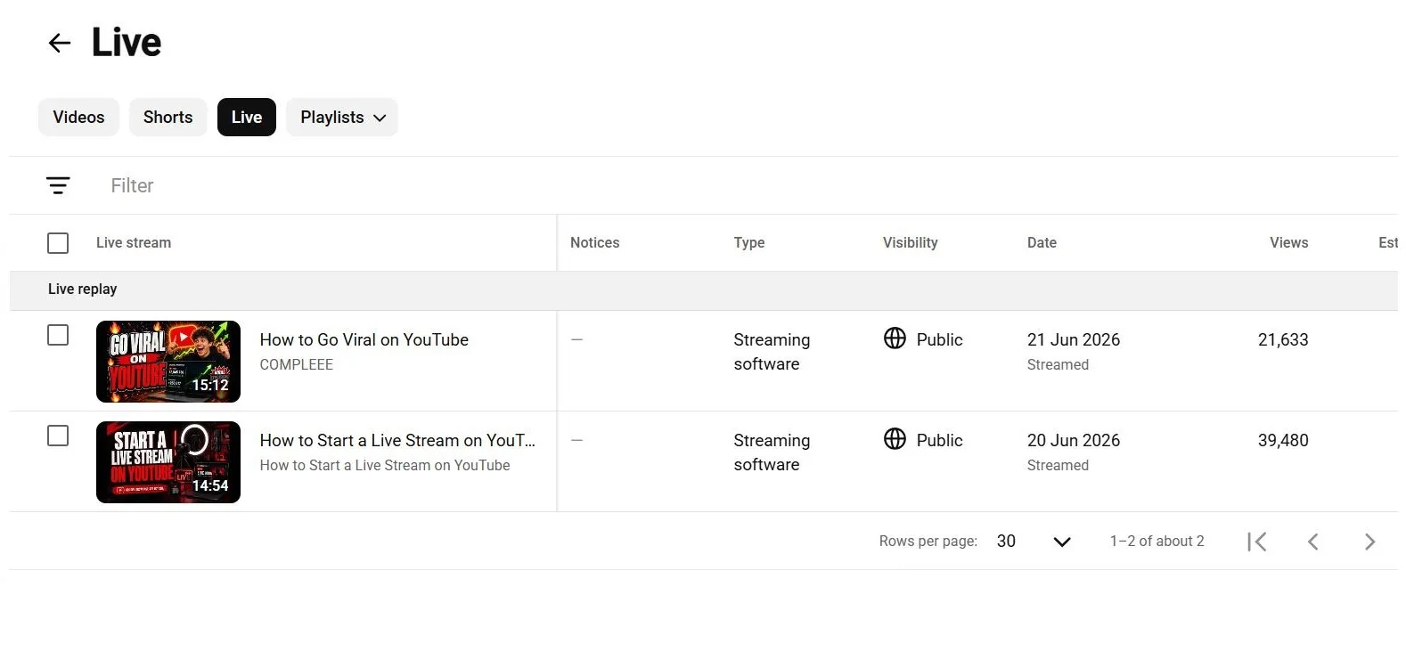
Task: Click the 21,633 views value
Action: (1283, 339)
